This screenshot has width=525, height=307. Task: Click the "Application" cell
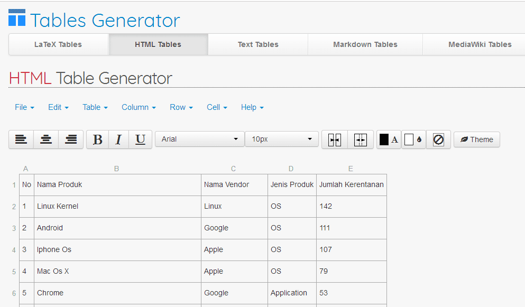pos(292,293)
